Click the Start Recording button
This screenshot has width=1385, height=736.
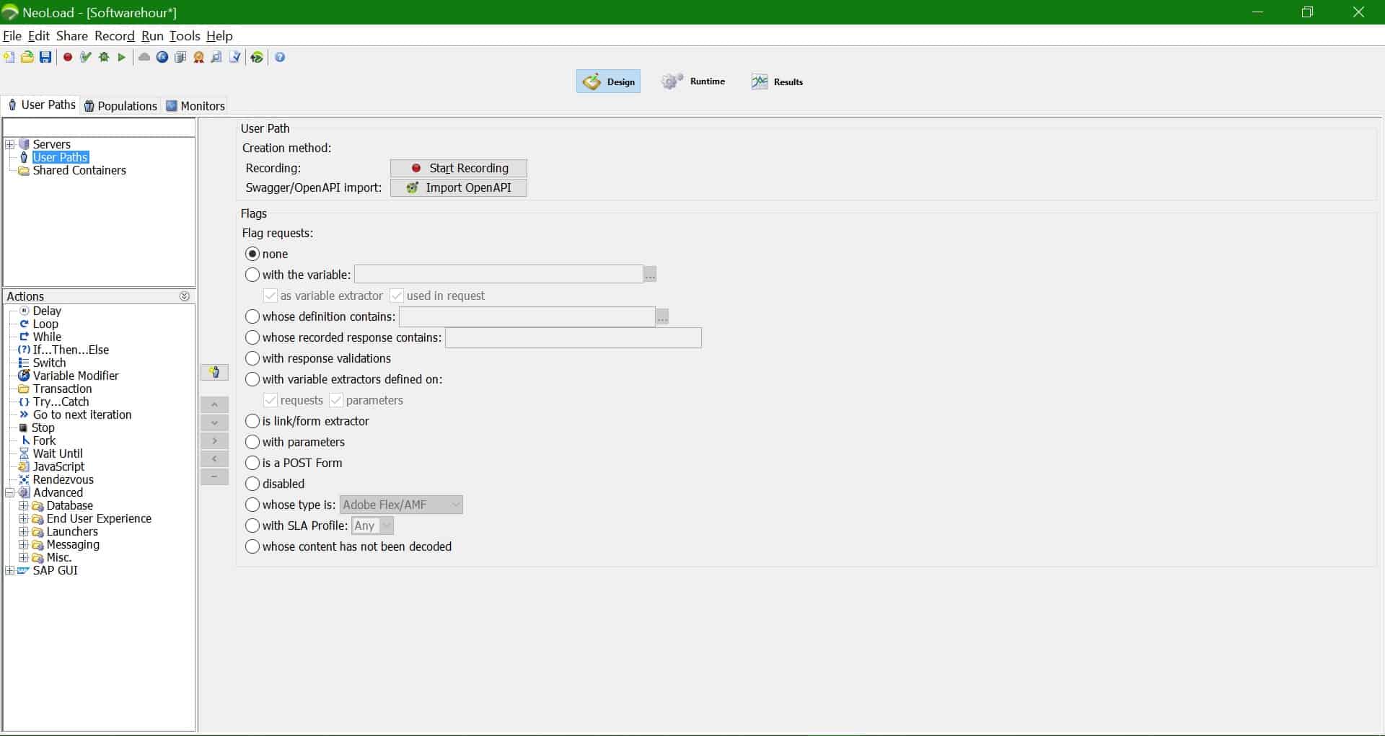click(x=459, y=168)
